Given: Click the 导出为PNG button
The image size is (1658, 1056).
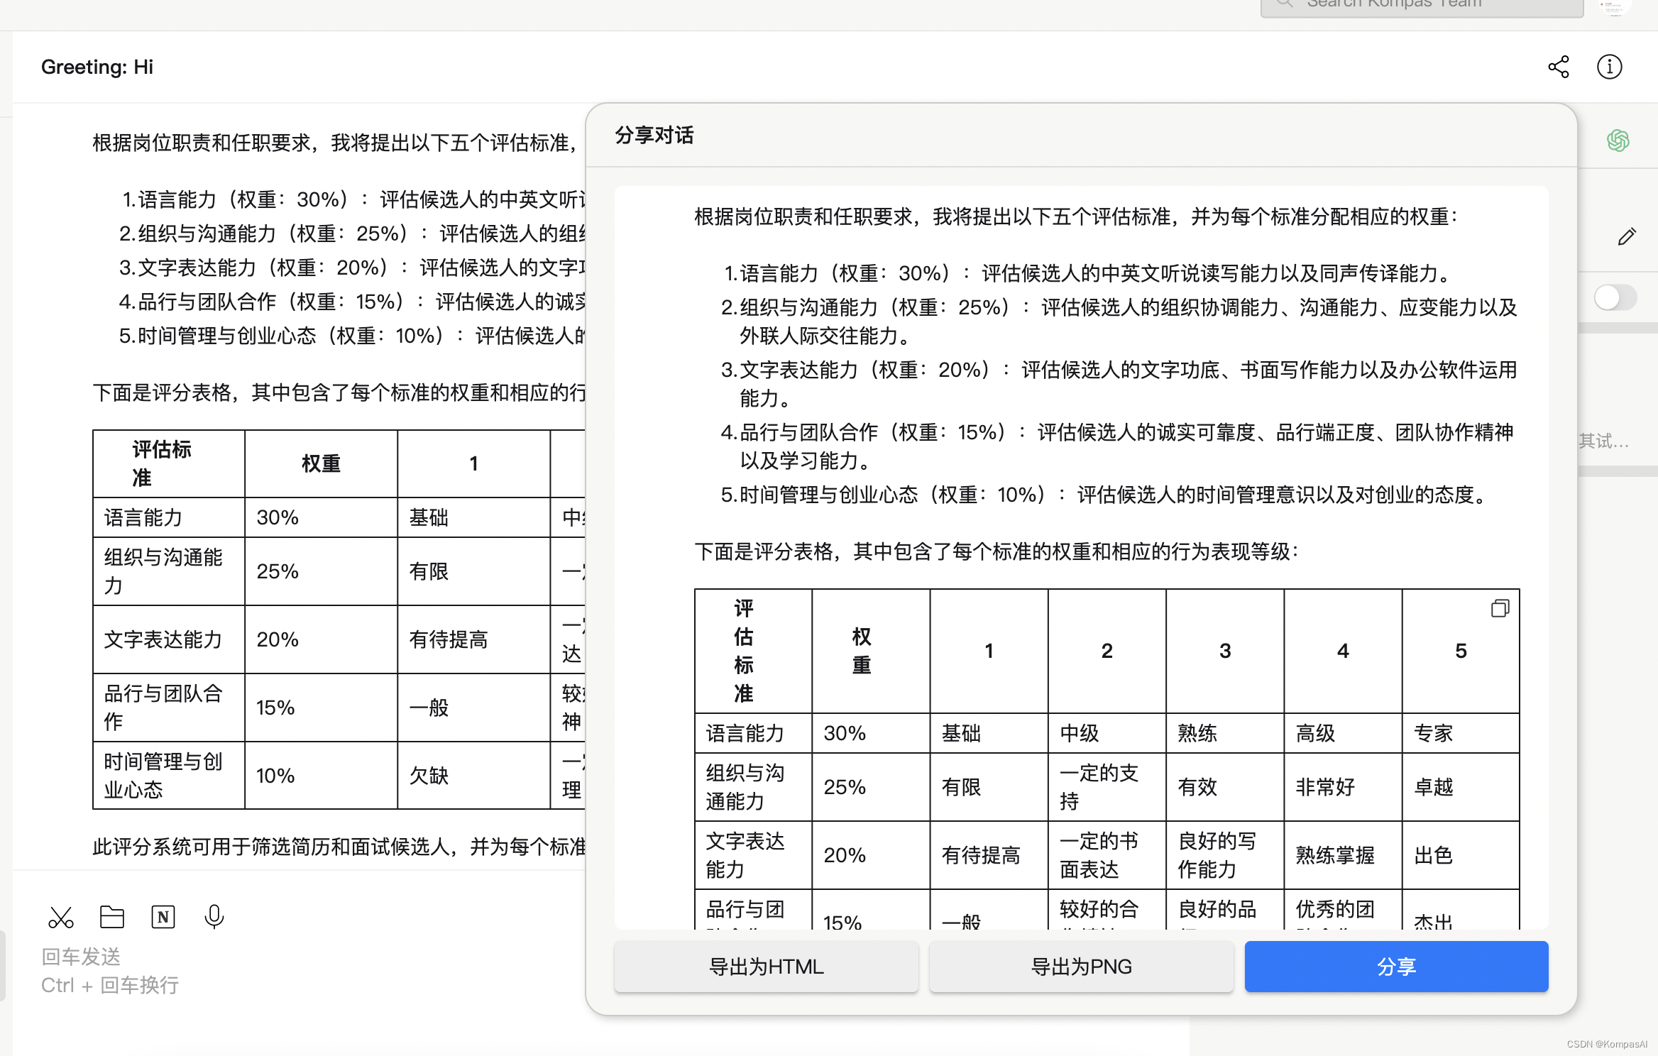Looking at the screenshot, I should click(x=1081, y=967).
